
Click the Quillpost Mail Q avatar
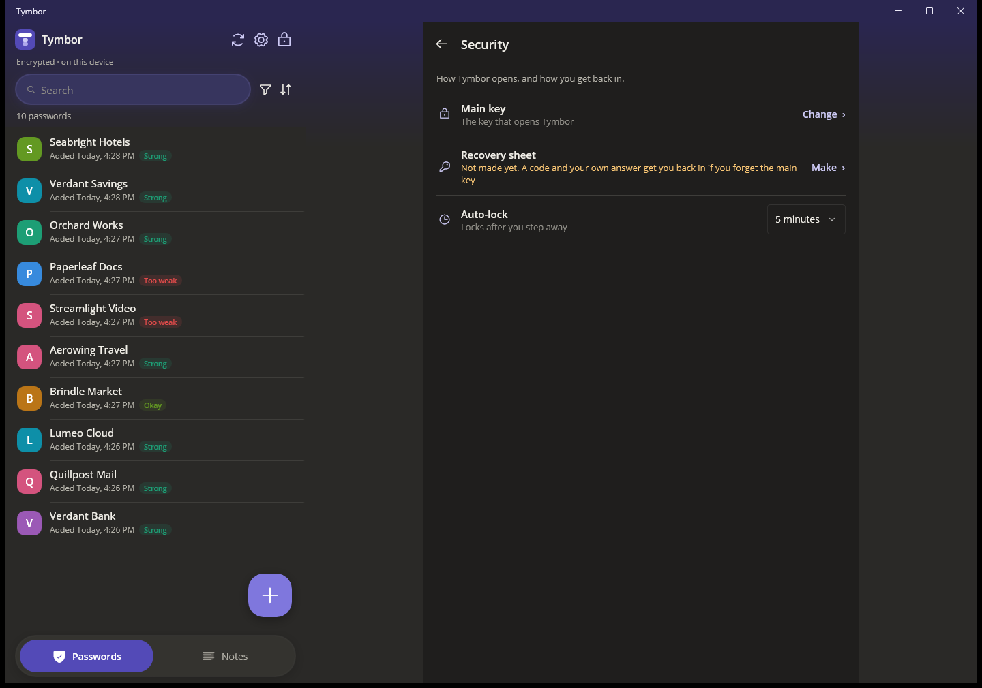point(29,482)
